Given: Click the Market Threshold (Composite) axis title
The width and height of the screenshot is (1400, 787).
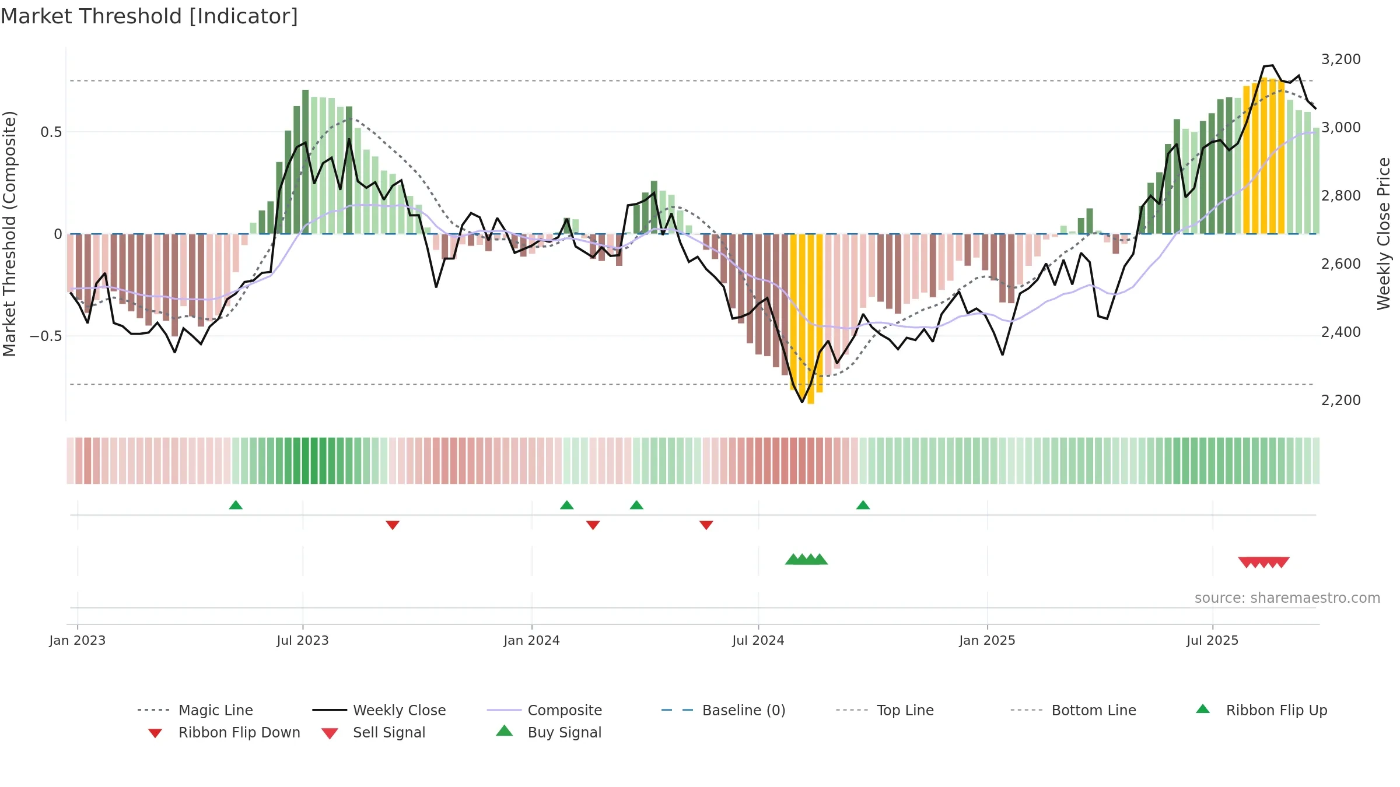Looking at the screenshot, I should click(9, 233).
